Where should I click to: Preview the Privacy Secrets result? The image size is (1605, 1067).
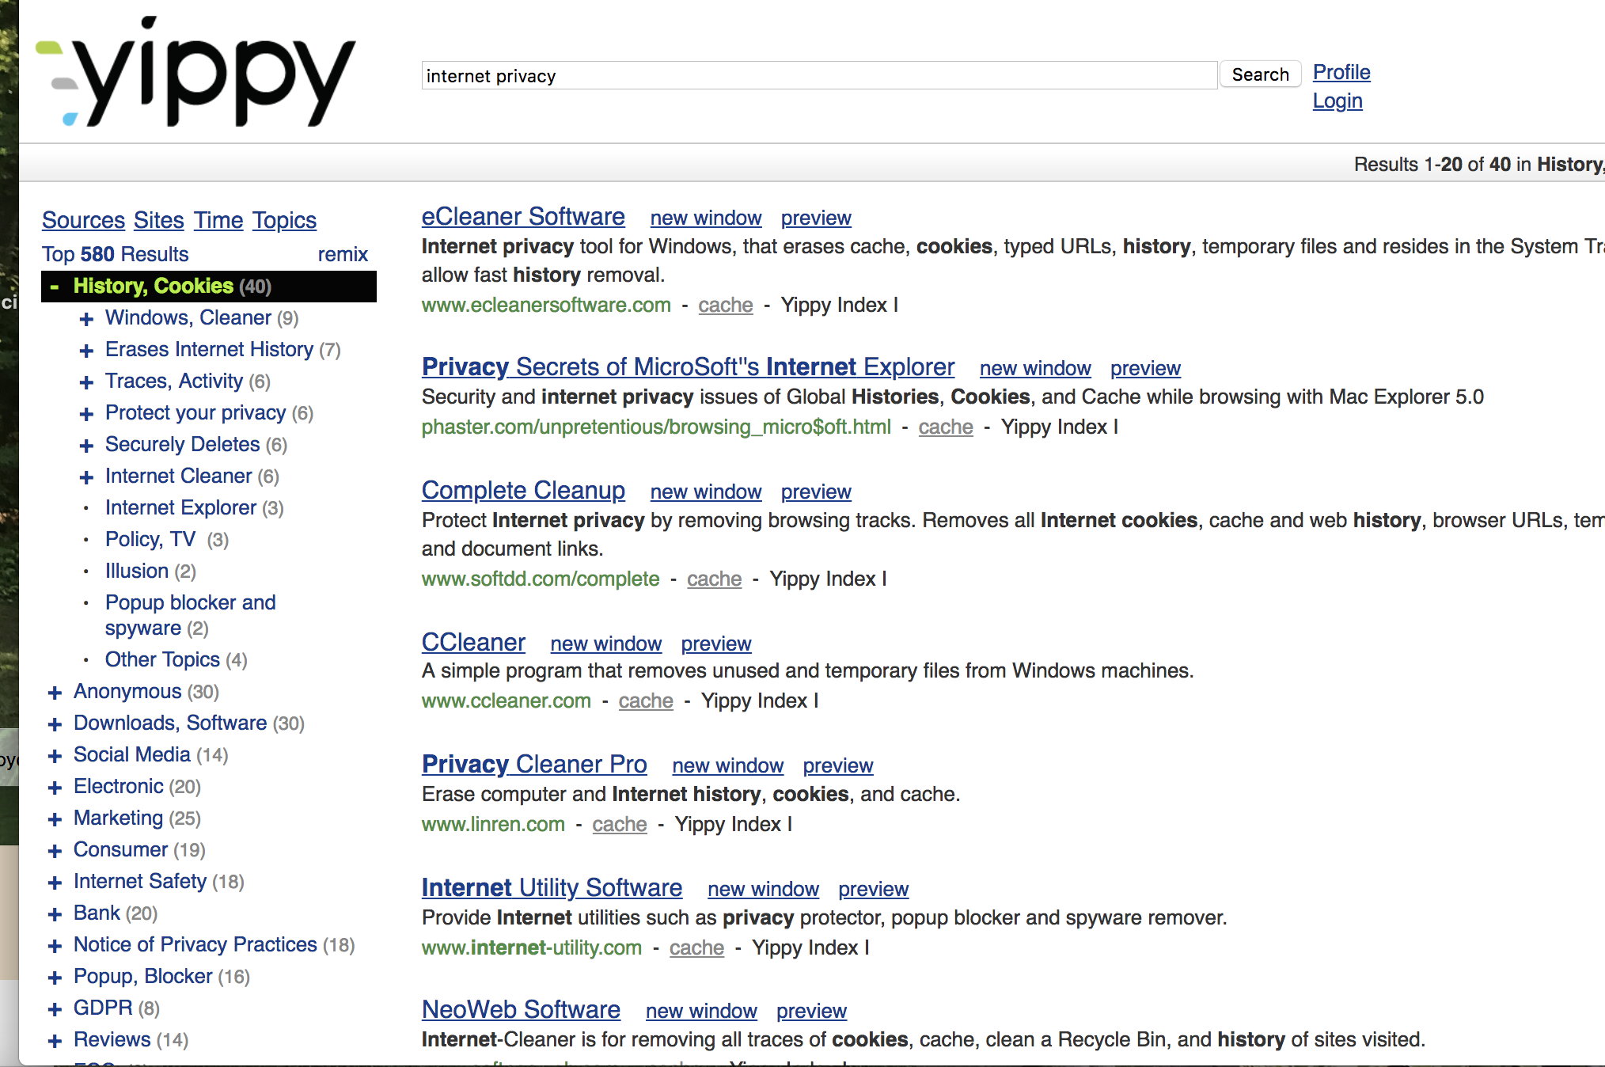[x=1145, y=368]
